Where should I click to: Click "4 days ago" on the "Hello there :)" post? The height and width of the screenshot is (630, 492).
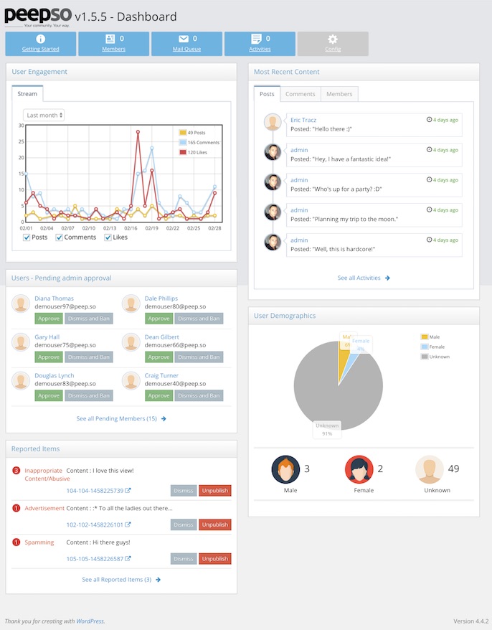[x=443, y=120]
